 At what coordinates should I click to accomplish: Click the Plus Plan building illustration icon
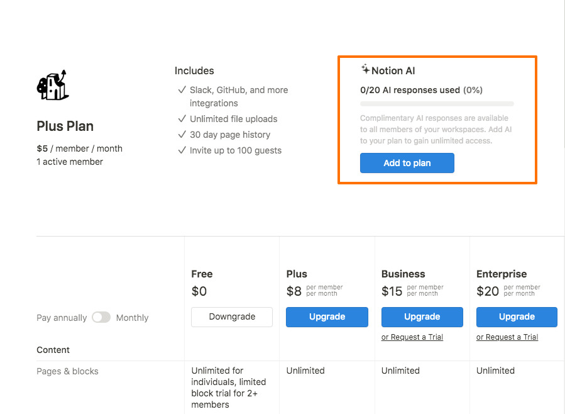pyautogui.click(x=53, y=85)
